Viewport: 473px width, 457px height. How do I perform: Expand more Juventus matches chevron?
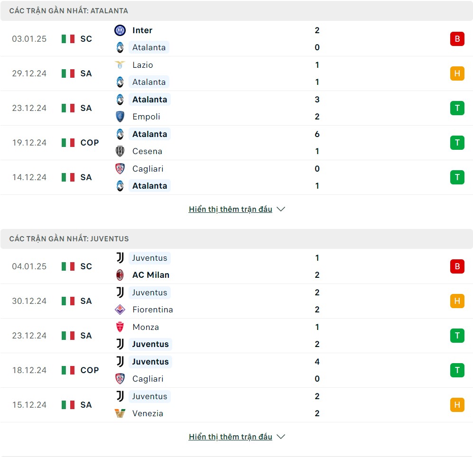(x=281, y=437)
